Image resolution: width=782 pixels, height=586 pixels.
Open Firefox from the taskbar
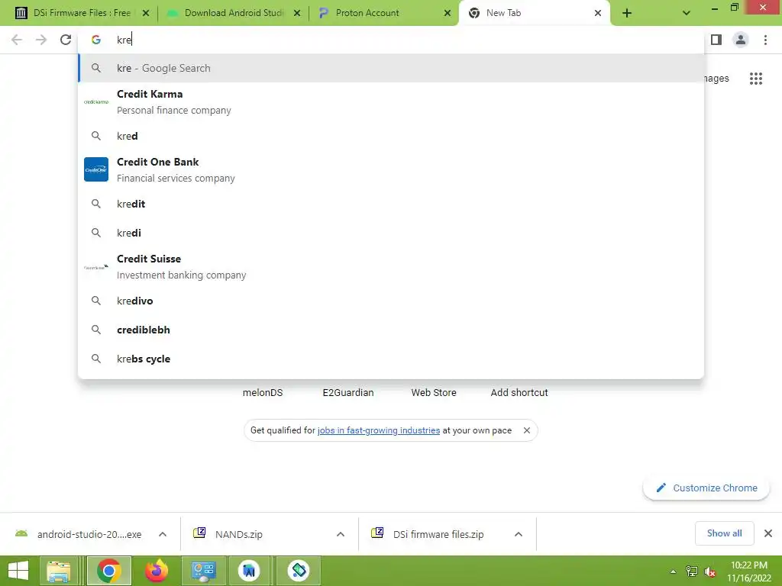click(x=156, y=571)
